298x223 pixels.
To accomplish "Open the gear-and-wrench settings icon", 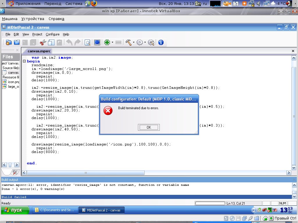I will click(151, 42).
